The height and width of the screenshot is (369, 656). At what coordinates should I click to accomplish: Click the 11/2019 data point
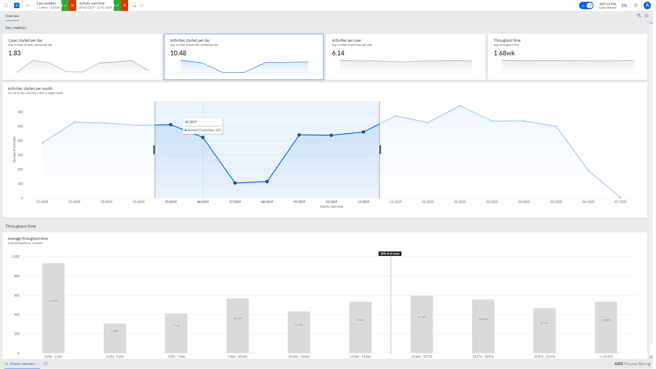coord(364,132)
